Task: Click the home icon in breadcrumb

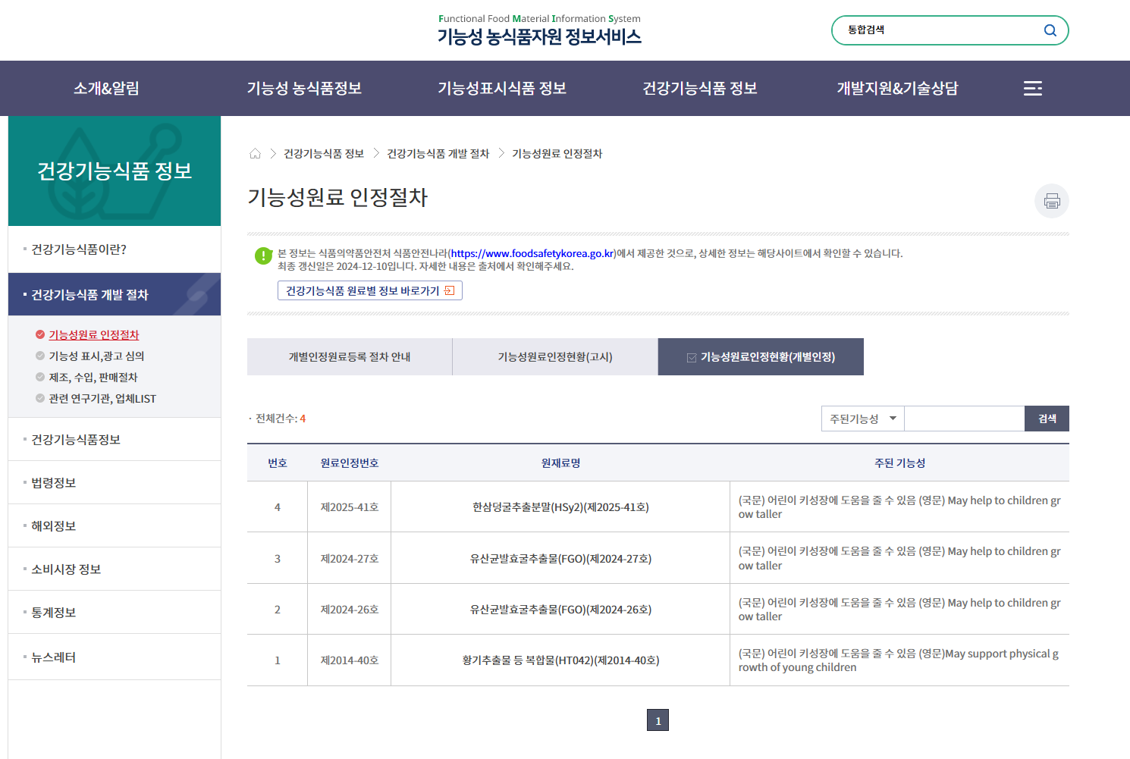Action: [255, 154]
